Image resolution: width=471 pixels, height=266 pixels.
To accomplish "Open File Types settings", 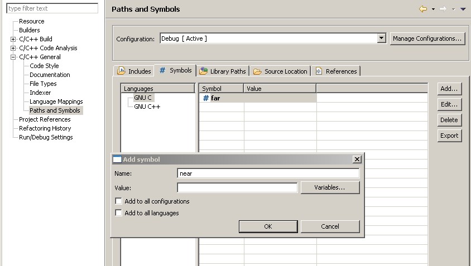I will coord(43,84).
